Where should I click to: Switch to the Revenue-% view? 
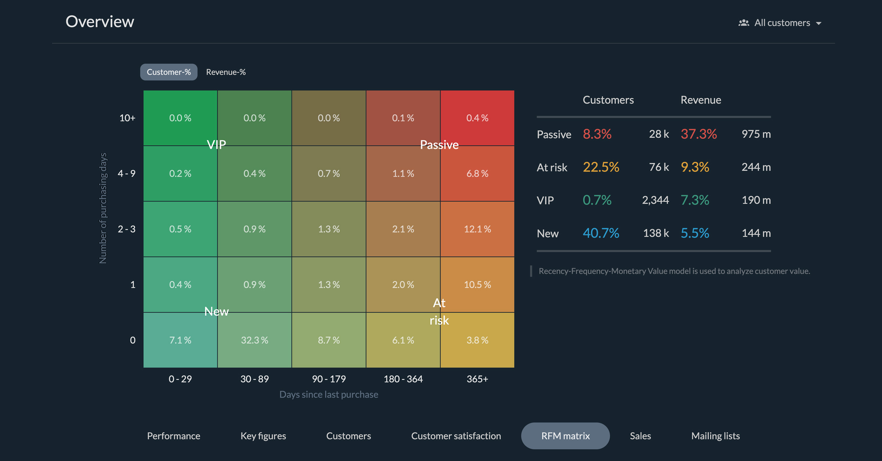pyautogui.click(x=226, y=72)
